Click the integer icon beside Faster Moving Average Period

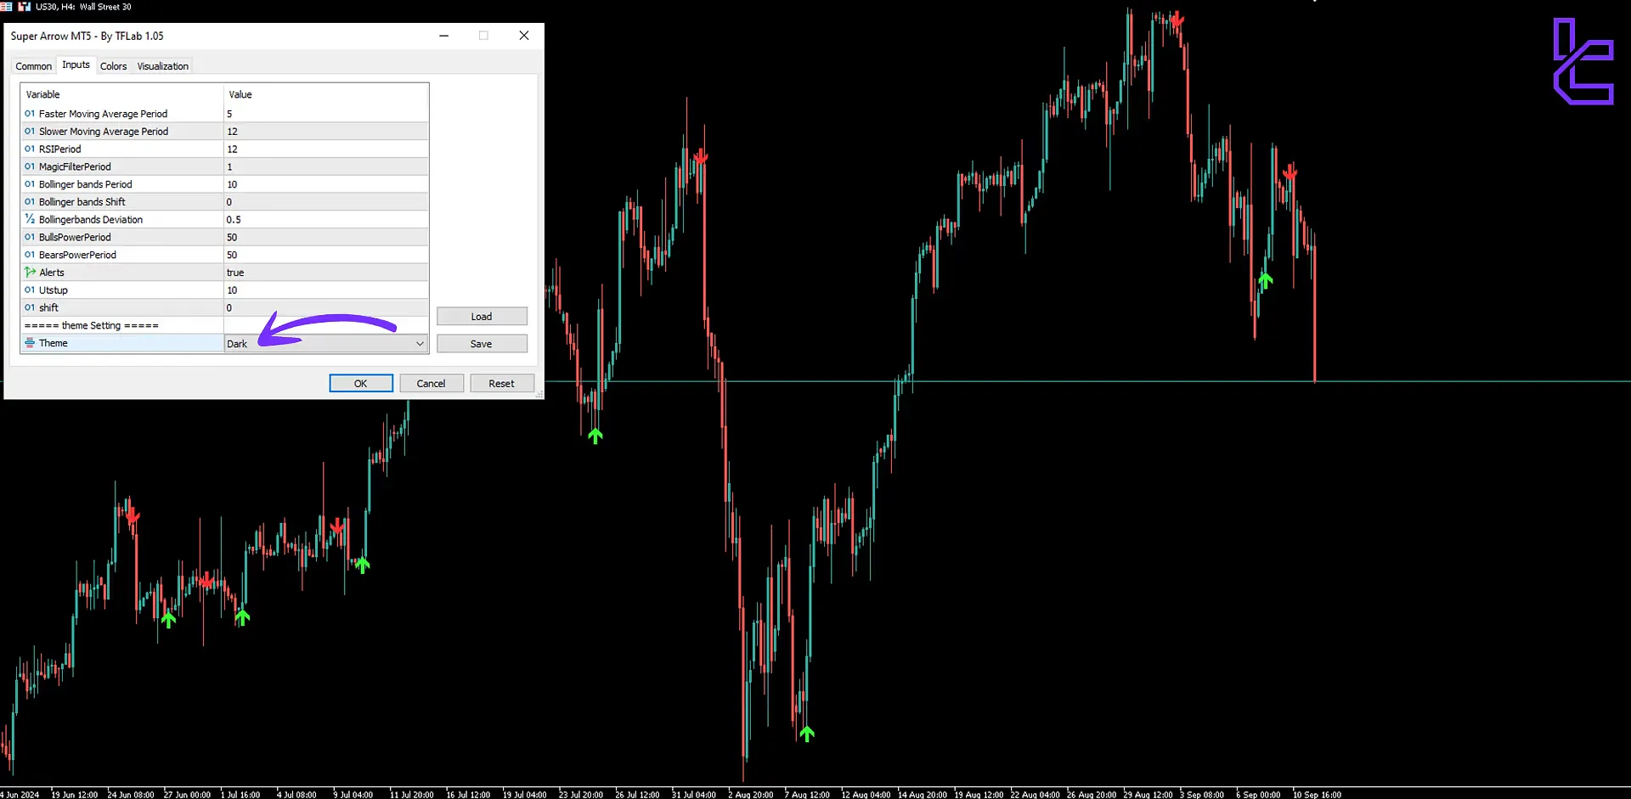click(x=30, y=114)
